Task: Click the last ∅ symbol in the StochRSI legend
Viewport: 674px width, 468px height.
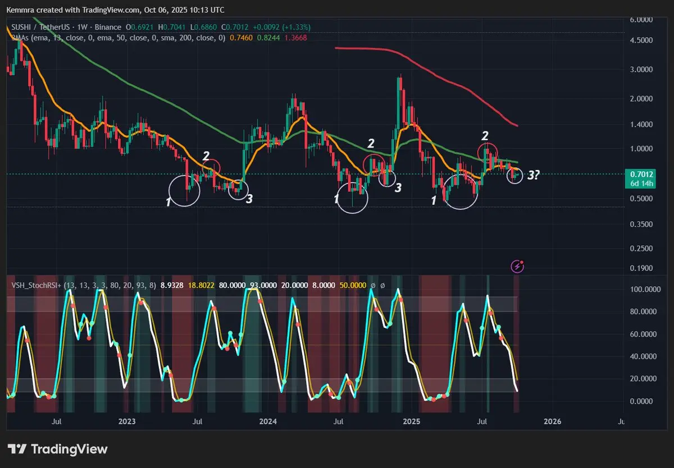Action: pos(382,286)
